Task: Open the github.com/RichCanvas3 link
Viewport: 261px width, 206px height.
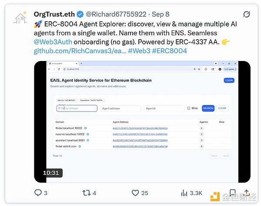Action: [80, 51]
